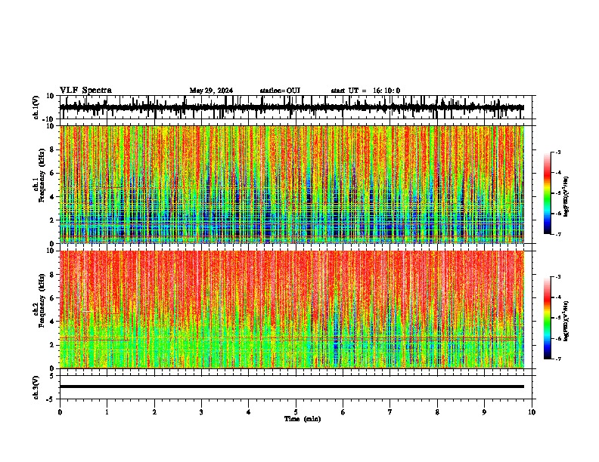
Task: Click the "6" kHz tick of the ch.1 spectrogram
Action: click(52, 174)
